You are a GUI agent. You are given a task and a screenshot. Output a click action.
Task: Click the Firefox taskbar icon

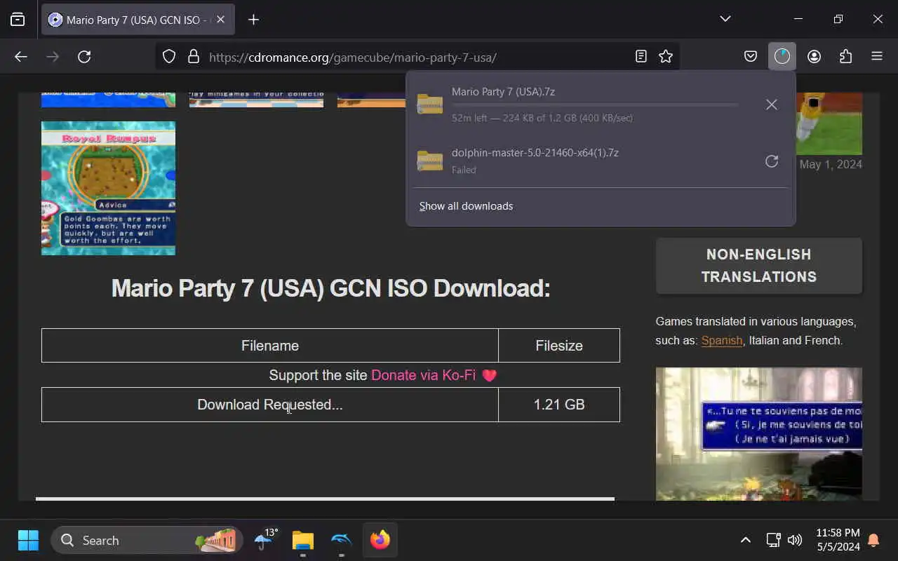point(380,541)
